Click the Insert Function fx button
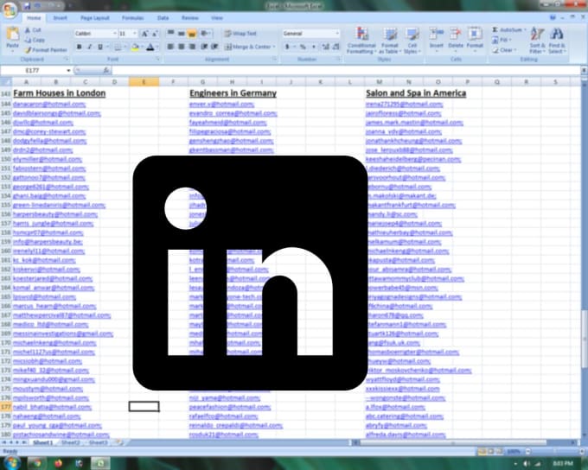The width and height of the screenshot is (588, 470). click(106, 70)
